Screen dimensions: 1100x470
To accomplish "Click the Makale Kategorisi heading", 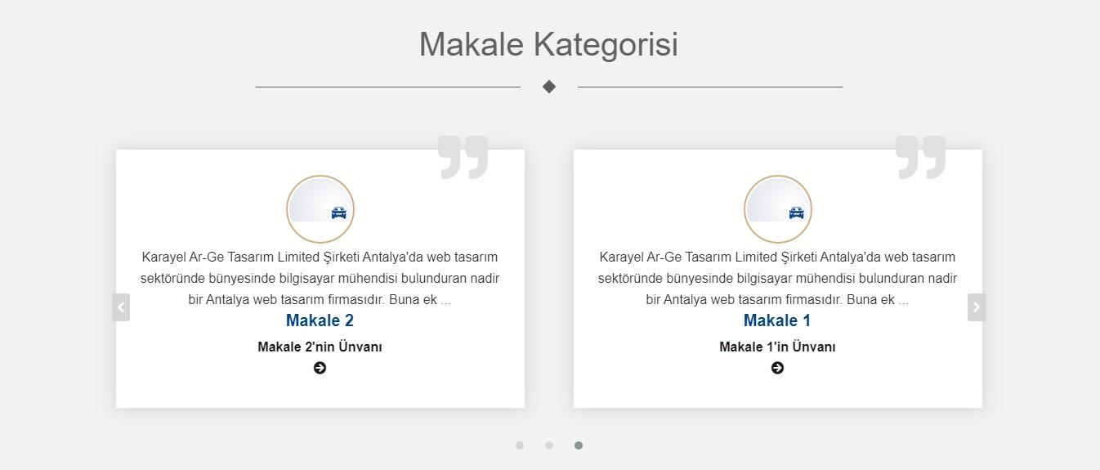I will (548, 44).
